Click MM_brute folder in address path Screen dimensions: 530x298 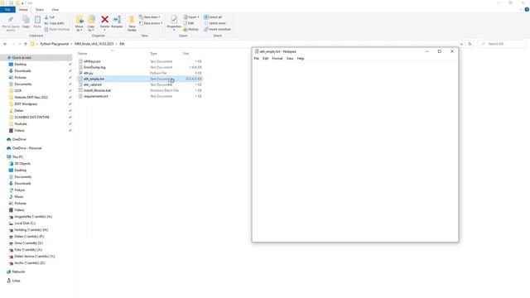[x=94, y=44]
